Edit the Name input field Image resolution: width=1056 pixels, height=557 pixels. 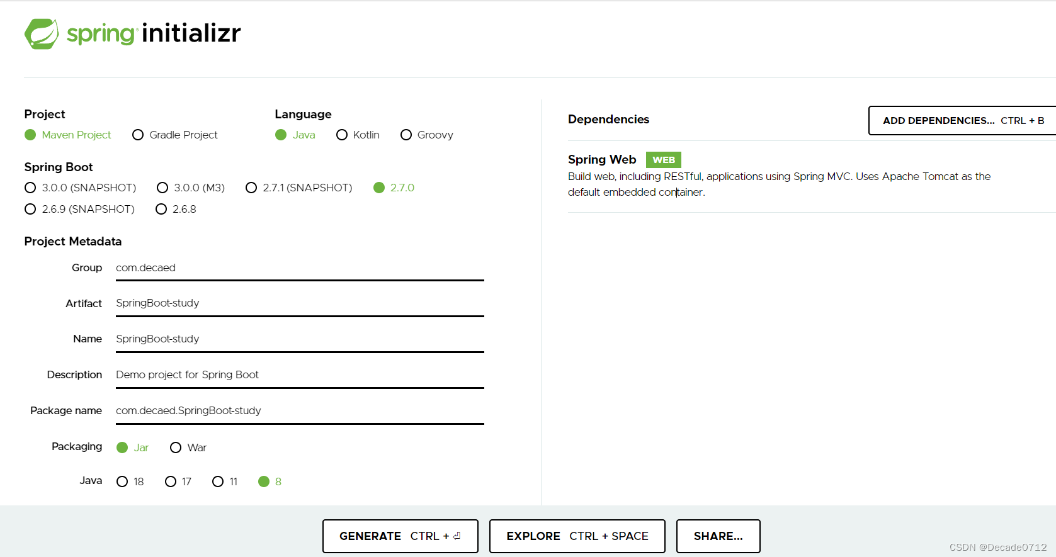(300, 339)
